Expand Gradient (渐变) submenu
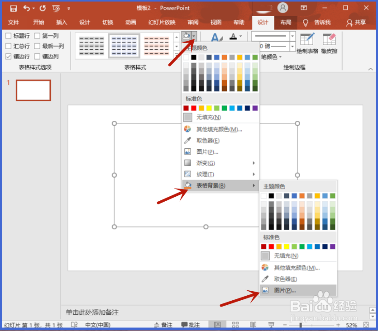Image resolution: width=378 pixels, height=331 pixels. [220, 163]
